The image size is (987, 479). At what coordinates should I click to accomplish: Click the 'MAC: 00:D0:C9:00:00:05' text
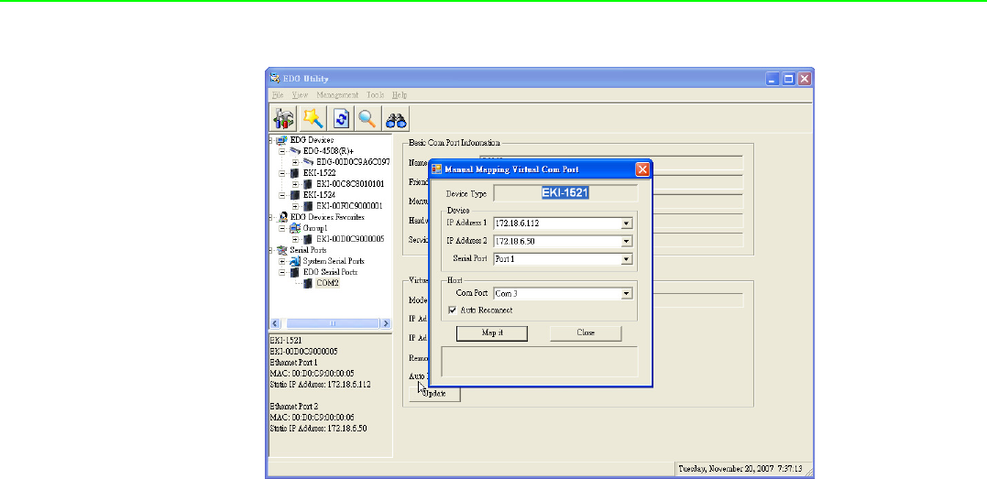coord(312,374)
